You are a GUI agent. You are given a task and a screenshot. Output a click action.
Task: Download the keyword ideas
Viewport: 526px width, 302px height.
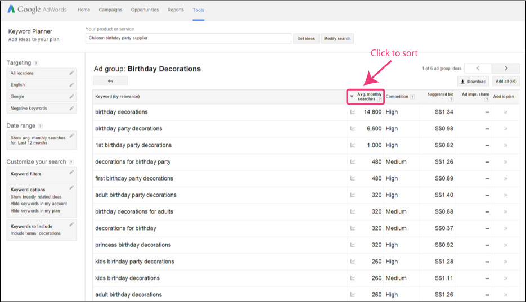(473, 82)
